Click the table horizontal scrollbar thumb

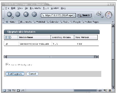(51, 57)
